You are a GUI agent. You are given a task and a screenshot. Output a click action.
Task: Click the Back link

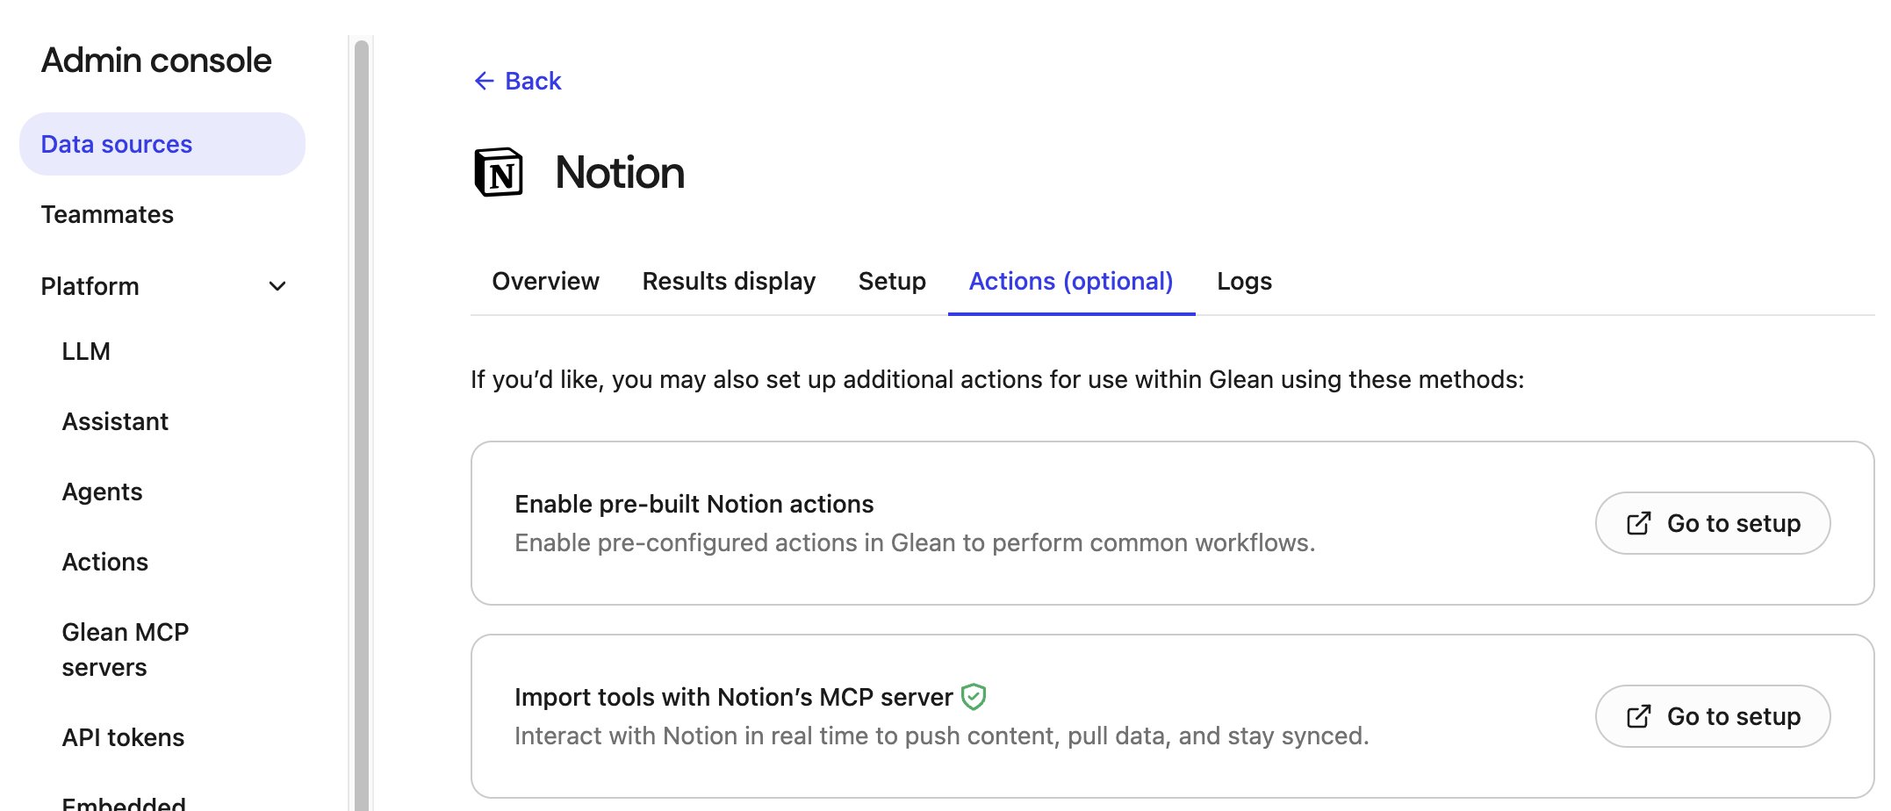[532, 81]
